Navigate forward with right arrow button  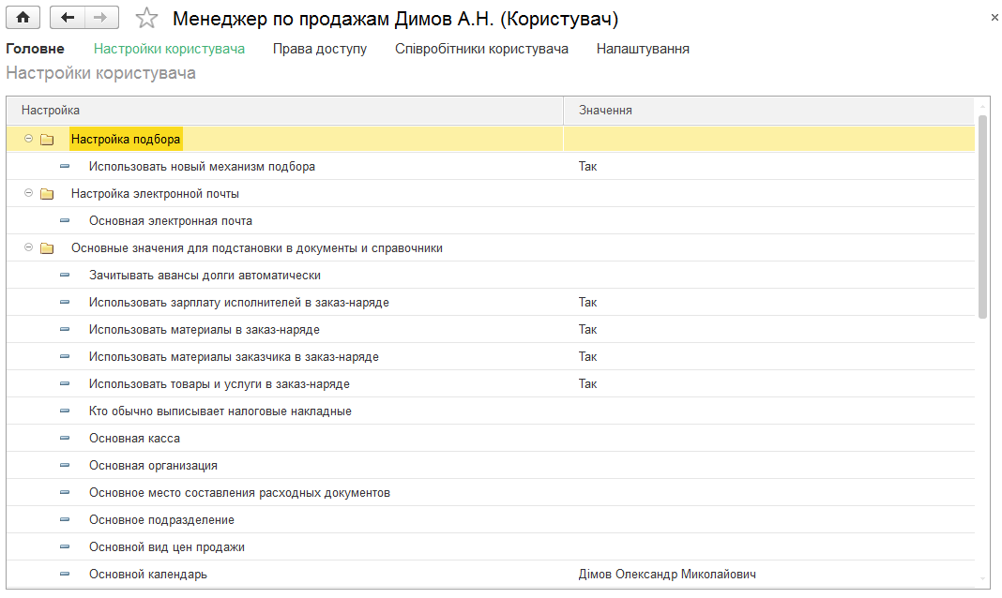(x=101, y=17)
